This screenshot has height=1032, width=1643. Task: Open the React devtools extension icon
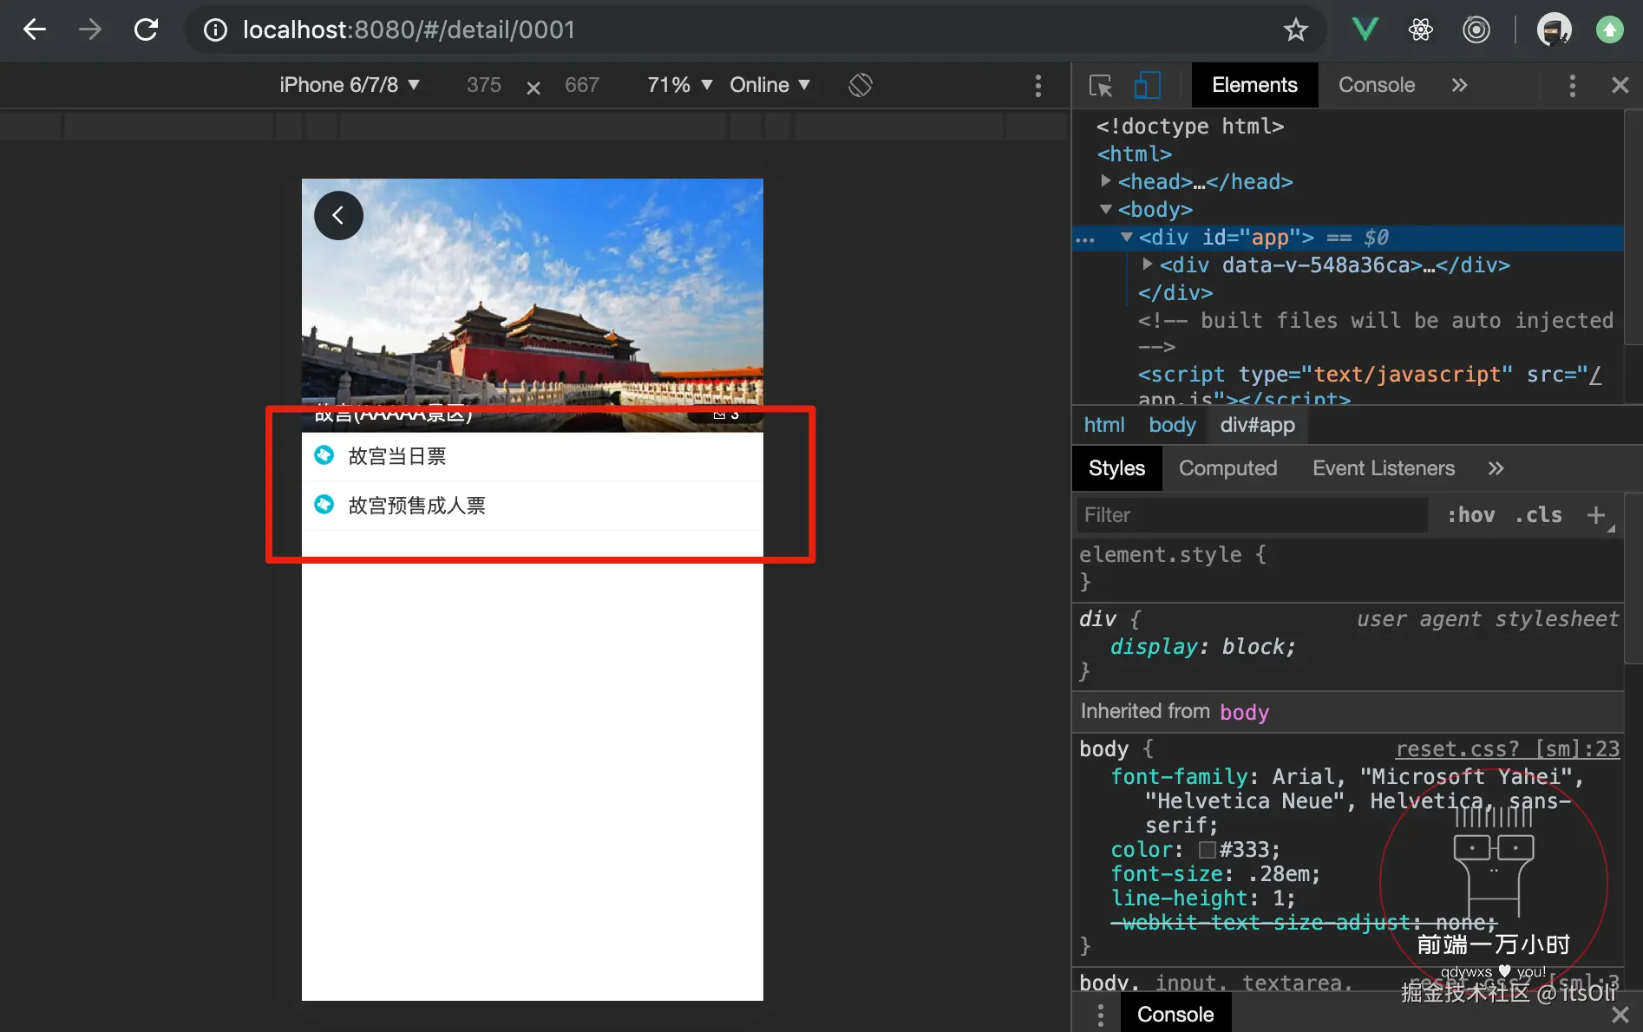click(x=1421, y=30)
